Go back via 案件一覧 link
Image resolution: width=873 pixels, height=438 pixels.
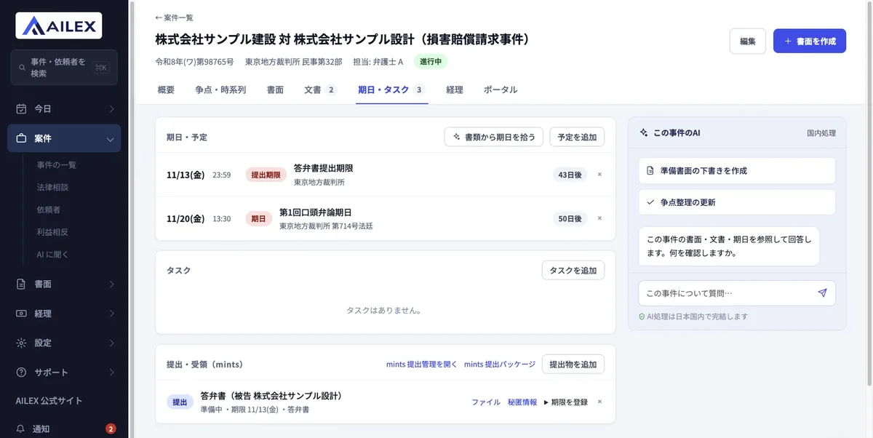174,17
